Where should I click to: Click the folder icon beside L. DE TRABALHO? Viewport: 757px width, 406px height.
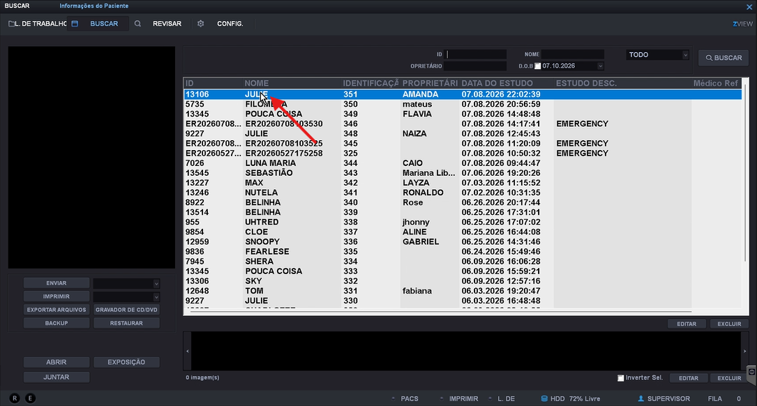tap(11, 24)
